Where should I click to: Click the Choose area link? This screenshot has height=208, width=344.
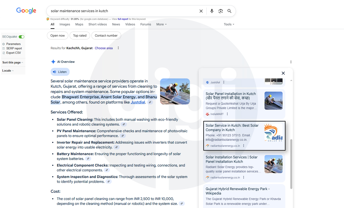point(104,48)
